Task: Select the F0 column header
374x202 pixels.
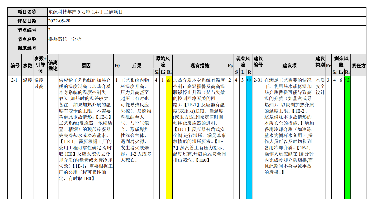Action: click(x=117, y=65)
